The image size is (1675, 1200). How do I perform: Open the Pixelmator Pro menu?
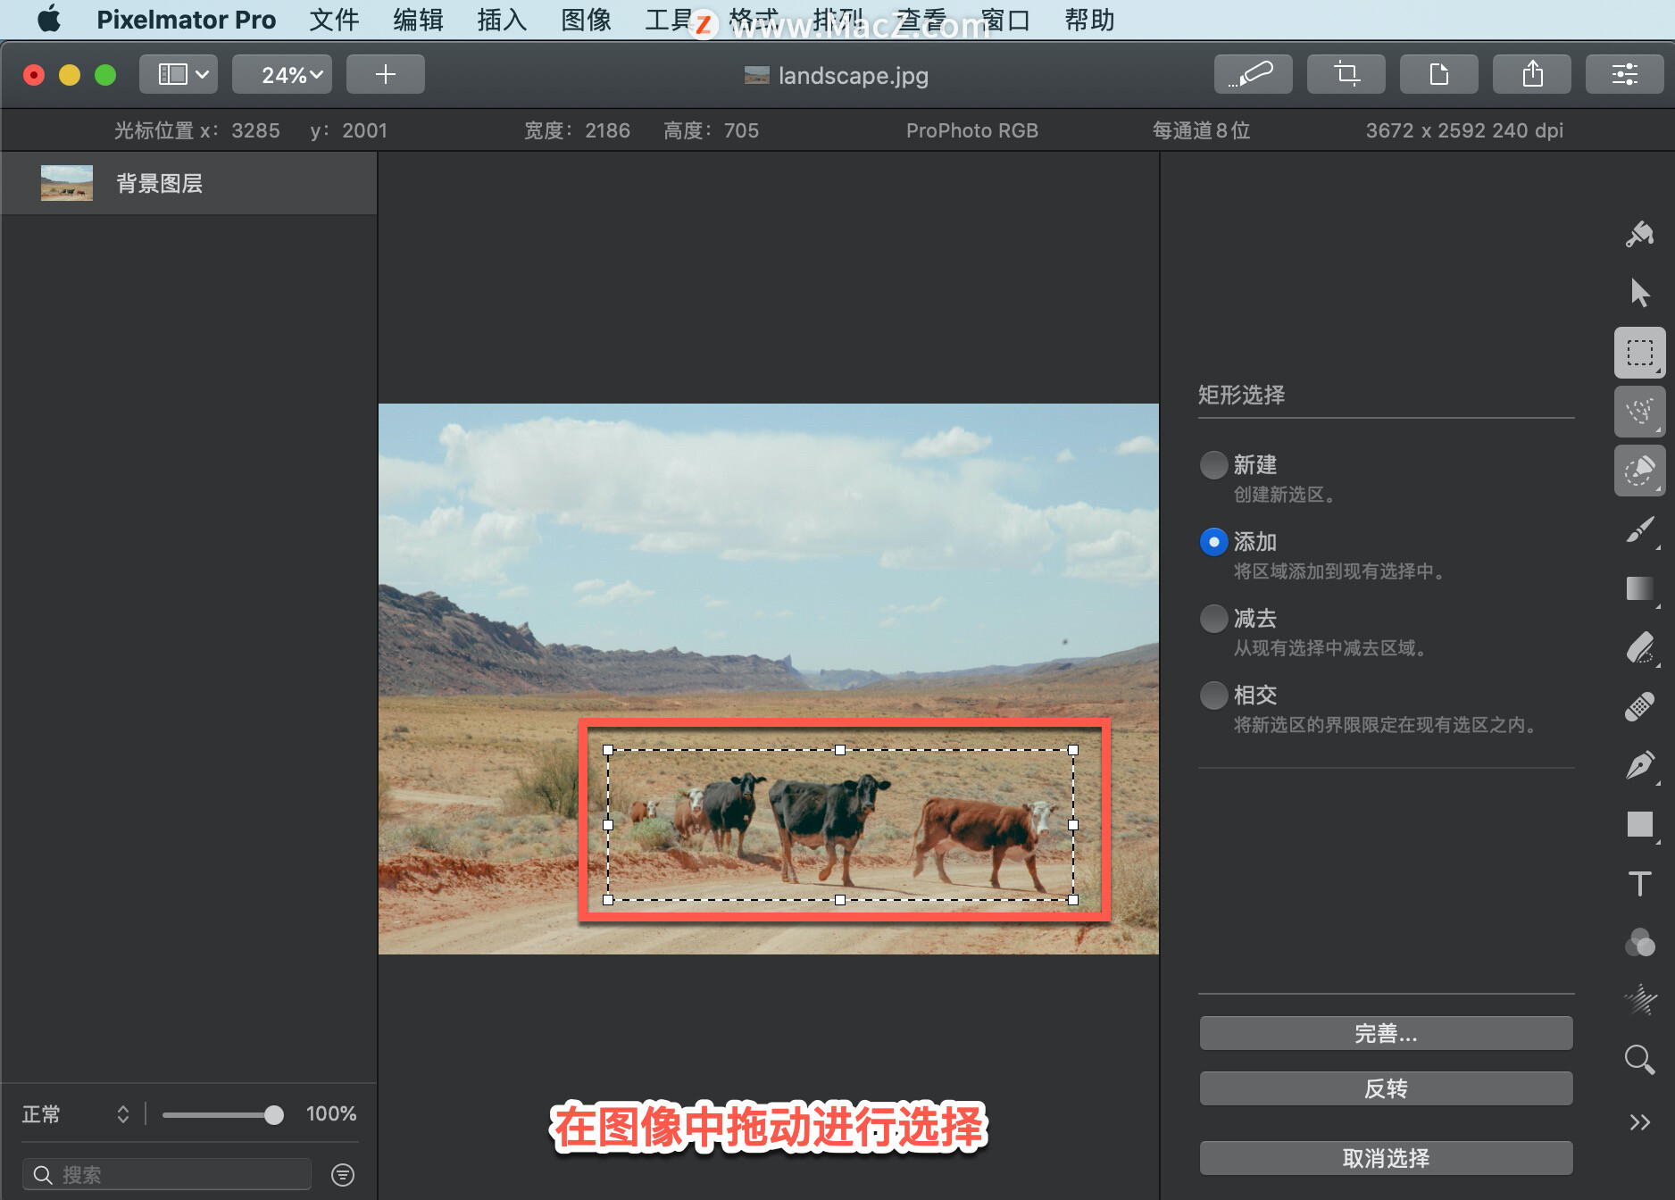(186, 19)
